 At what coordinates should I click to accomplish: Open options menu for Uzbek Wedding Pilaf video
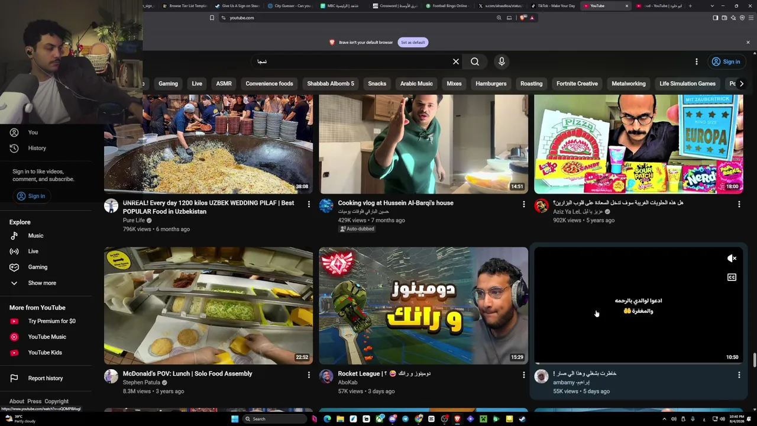coord(309,204)
